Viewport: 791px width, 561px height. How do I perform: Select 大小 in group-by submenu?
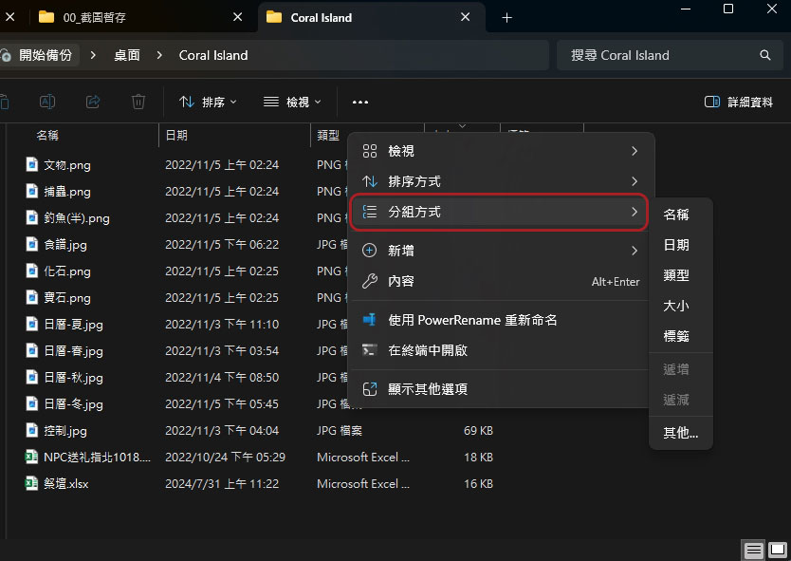tap(676, 306)
